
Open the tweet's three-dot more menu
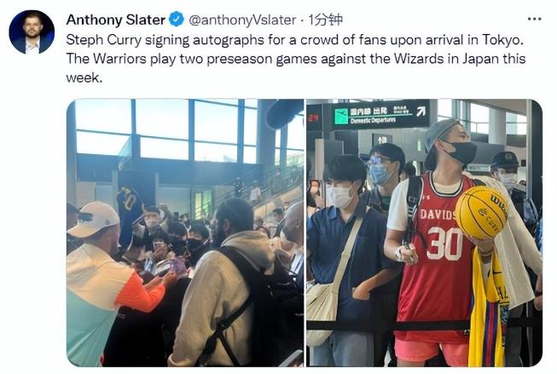[534, 19]
